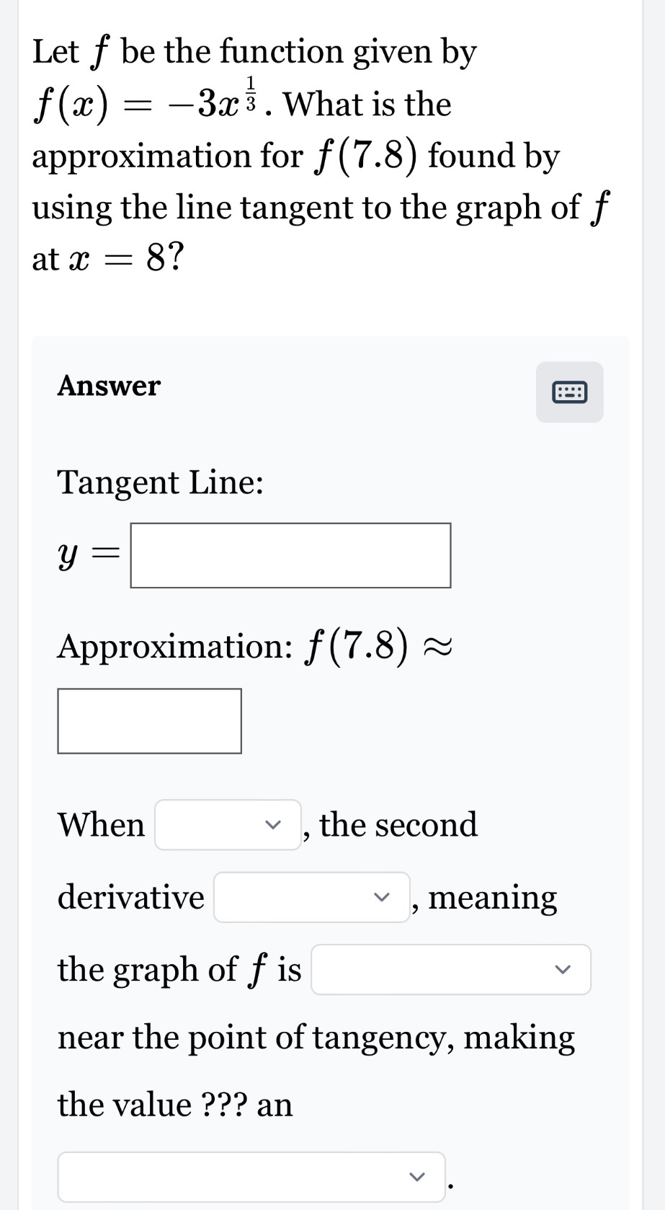Click the chevron in the graph concavity dropdown

(562, 970)
